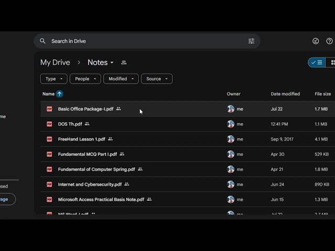Click shared icon next to Basic Office Package-I.pdf
Screen dimensions: 335x251
click(118, 109)
